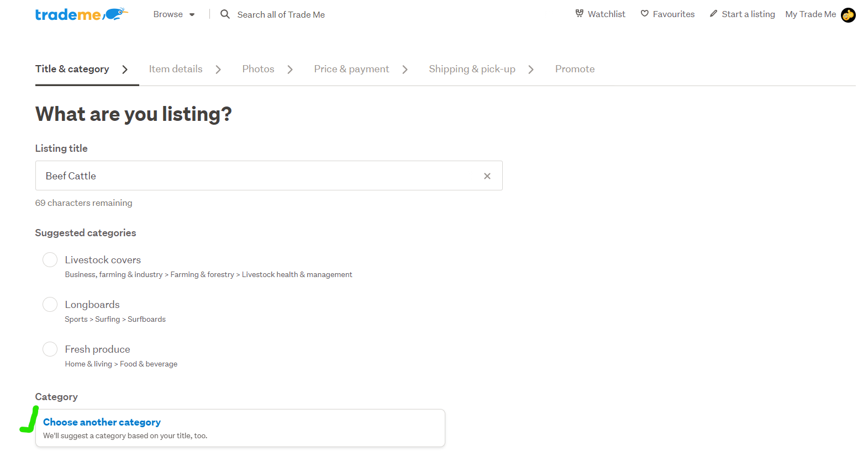863x473 pixels.
Task: Expand the My Trade Me menu
Action: [810, 14]
